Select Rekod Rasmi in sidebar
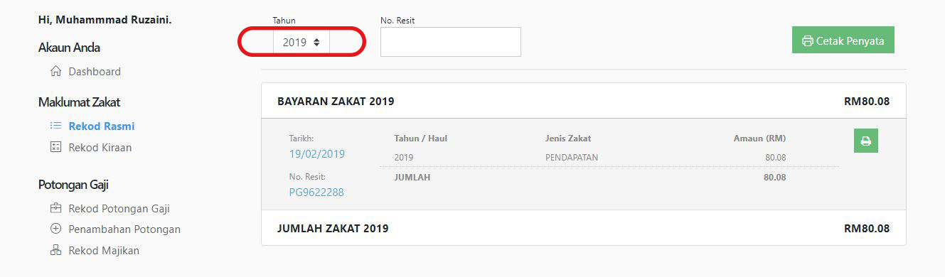Viewport: 945px width, 277px height. (102, 126)
